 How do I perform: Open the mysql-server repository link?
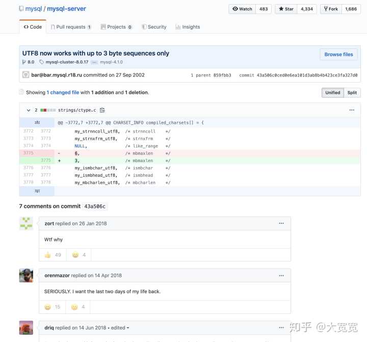(66, 9)
